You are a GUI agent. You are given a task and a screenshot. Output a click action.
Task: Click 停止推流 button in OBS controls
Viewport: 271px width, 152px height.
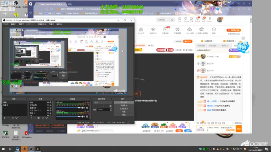[x=124, y=102]
